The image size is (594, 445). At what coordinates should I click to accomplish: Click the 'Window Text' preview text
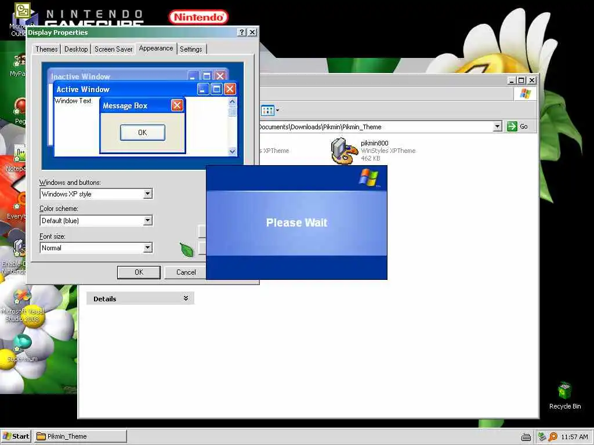pos(73,101)
